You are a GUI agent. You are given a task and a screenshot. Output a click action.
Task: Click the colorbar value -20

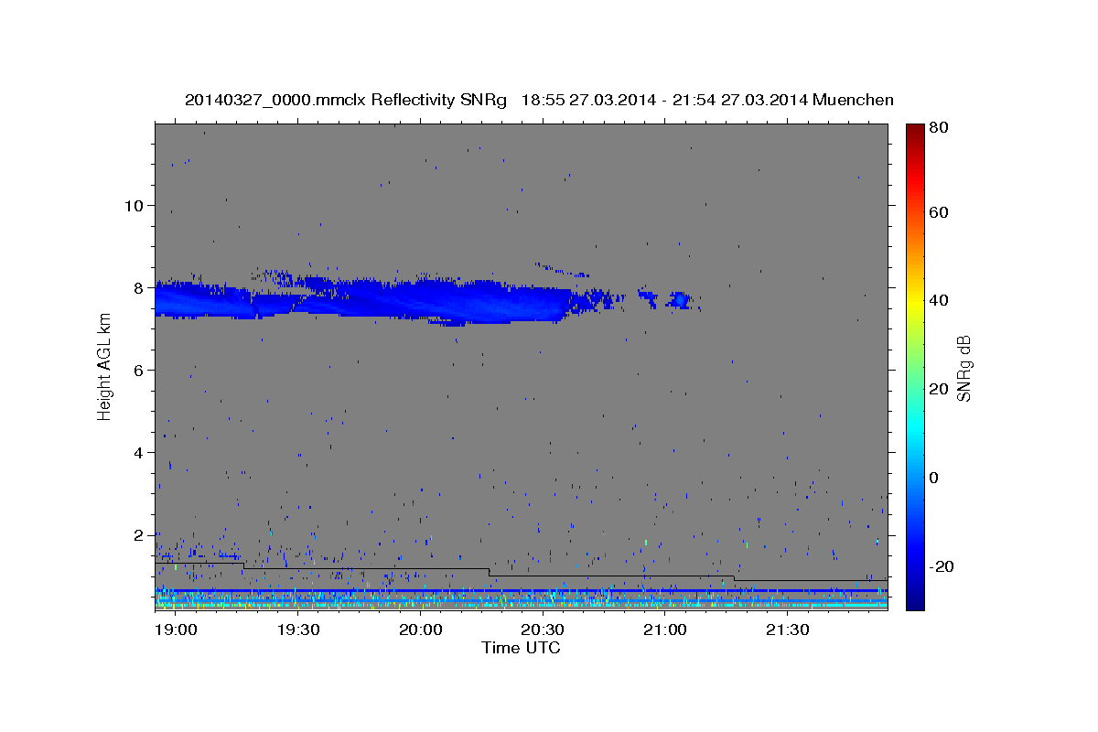point(942,566)
